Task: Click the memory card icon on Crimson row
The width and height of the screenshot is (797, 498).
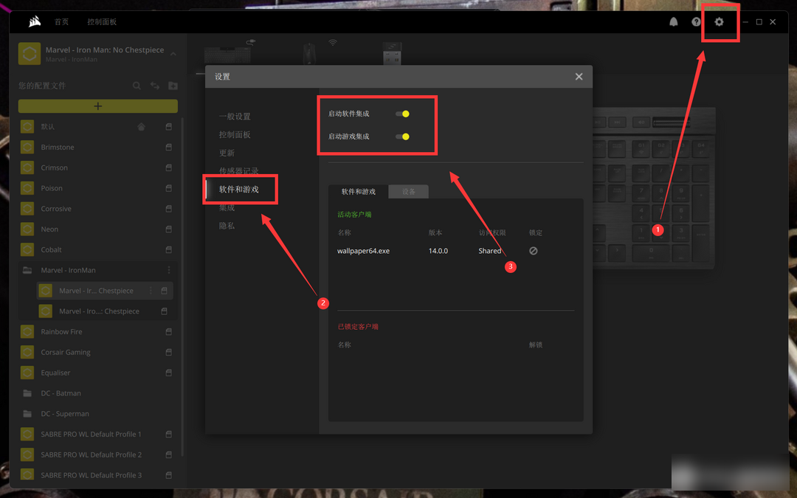Action: tap(169, 167)
